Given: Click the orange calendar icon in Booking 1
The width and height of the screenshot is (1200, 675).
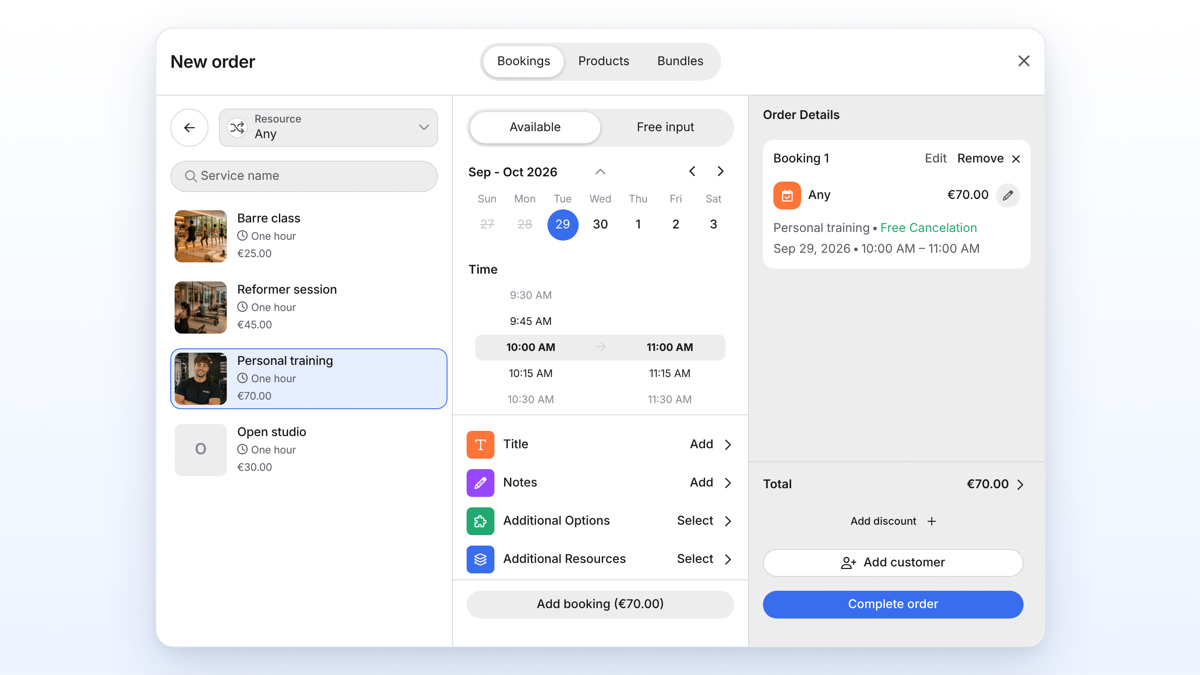Looking at the screenshot, I should point(787,195).
